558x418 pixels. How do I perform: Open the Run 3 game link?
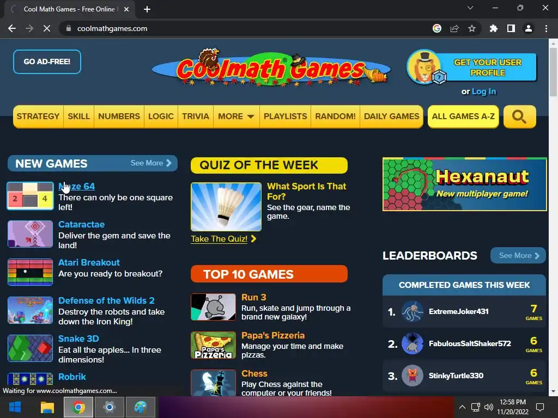pos(254,298)
